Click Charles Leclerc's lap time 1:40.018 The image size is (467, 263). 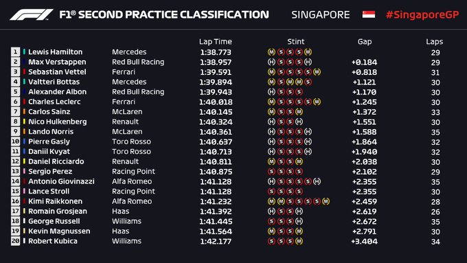click(x=216, y=102)
